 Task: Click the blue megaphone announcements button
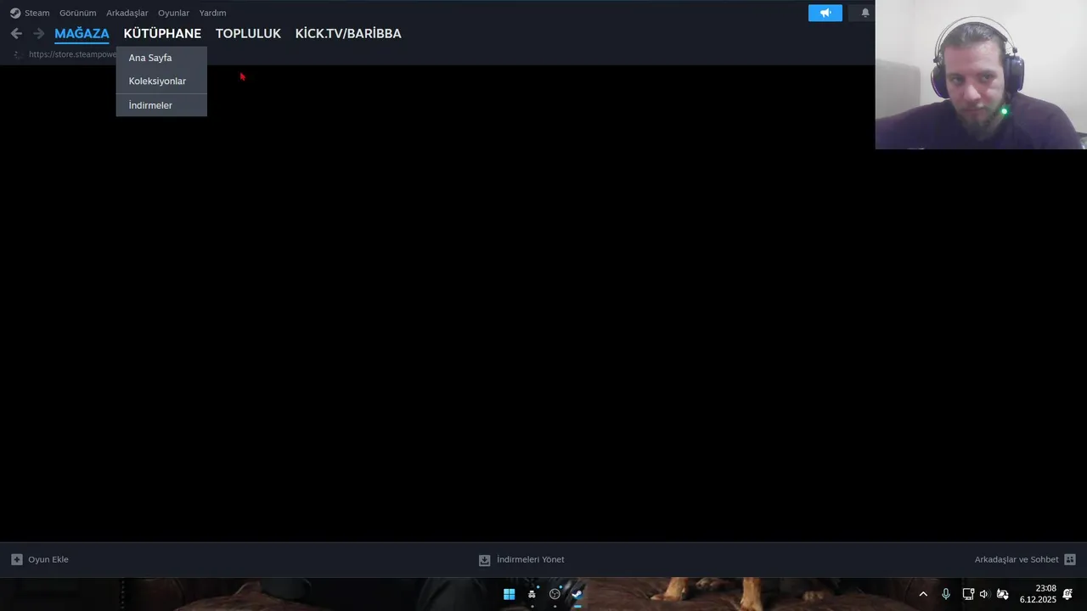[x=825, y=13]
